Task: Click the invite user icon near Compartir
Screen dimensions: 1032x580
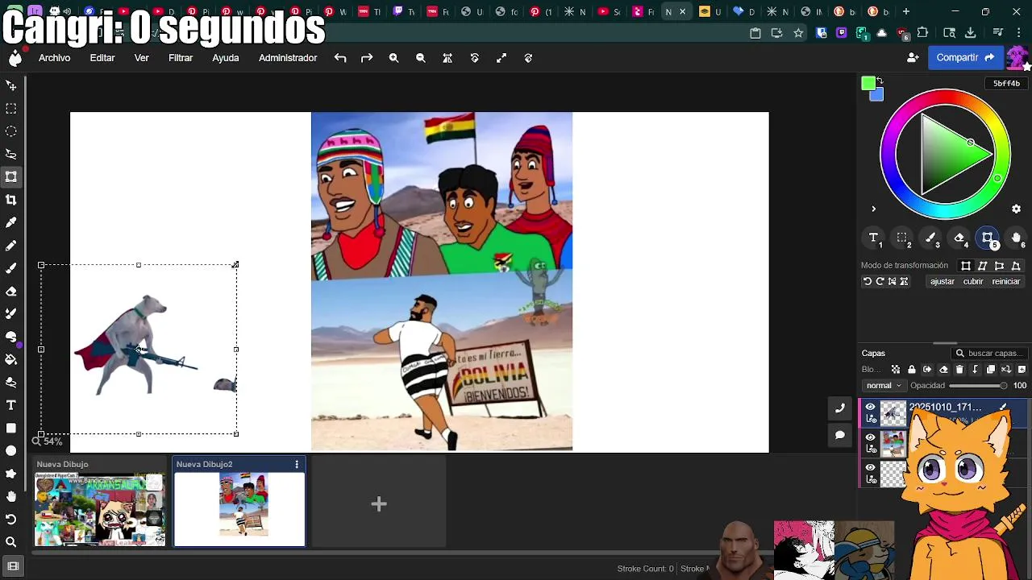Action: [913, 58]
